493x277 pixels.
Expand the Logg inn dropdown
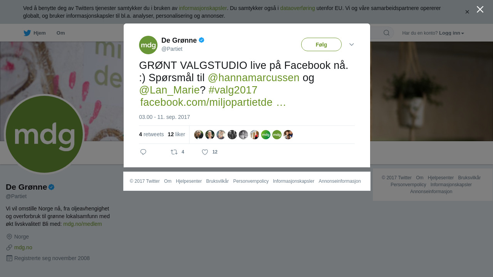(x=451, y=33)
